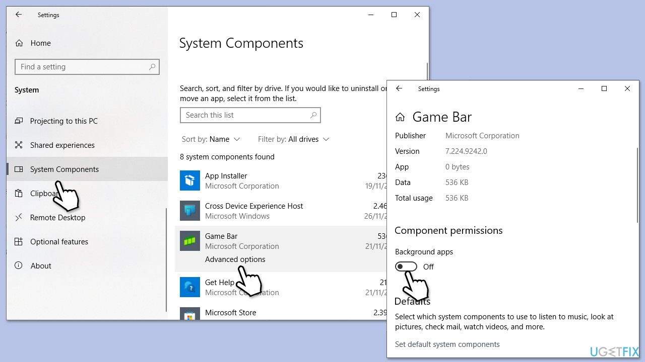Click the Publisher Microsoft Corporation value

point(482,136)
